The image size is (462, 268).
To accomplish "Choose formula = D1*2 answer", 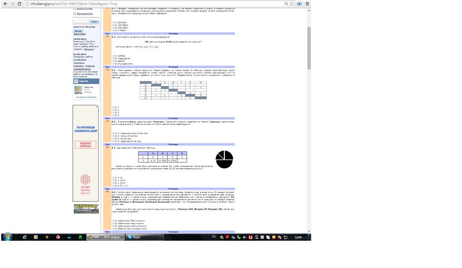I will click(x=114, y=183).
